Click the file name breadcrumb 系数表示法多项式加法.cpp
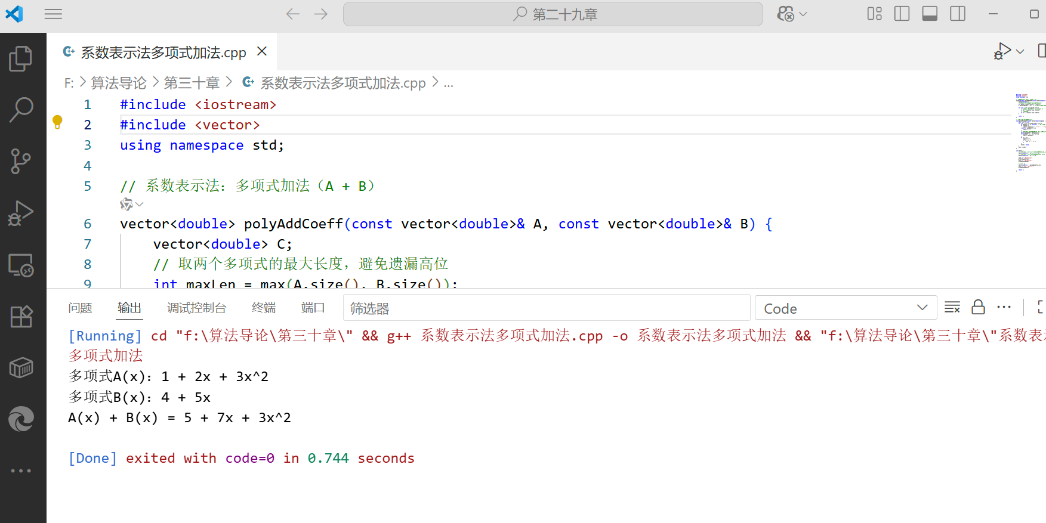The height and width of the screenshot is (523, 1046). (x=343, y=83)
